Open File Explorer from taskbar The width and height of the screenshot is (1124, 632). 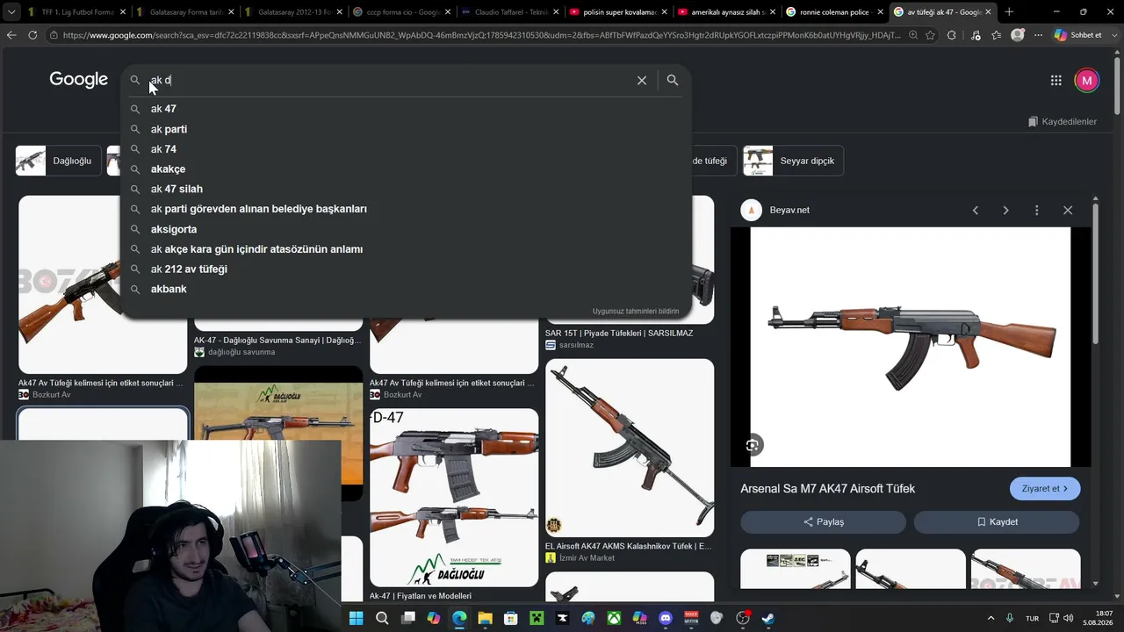pyautogui.click(x=485, y=618)
